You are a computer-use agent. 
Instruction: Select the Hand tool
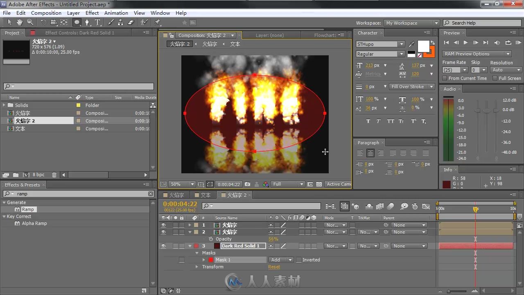pyautogui.click(x=20, y=23)
